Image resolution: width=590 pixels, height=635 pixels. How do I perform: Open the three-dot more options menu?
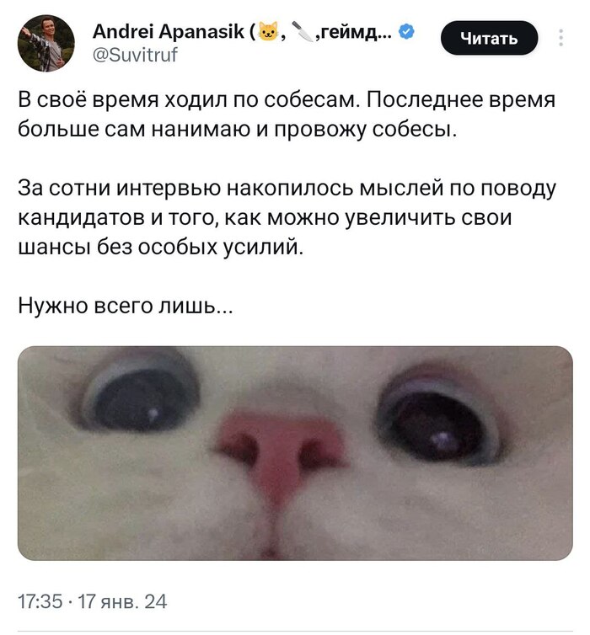[x=560, y=38]
